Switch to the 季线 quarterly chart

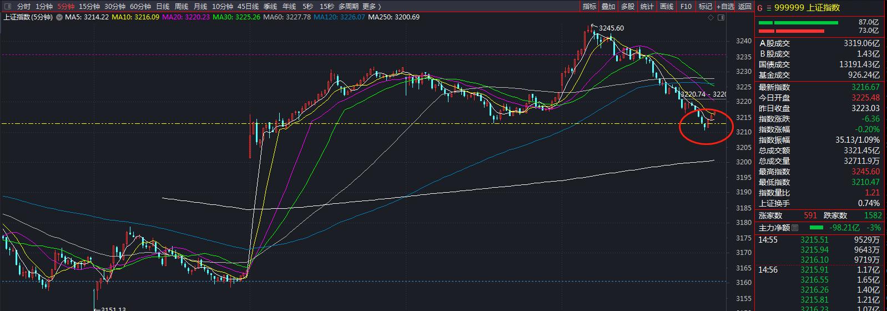(x=270, y=7)
